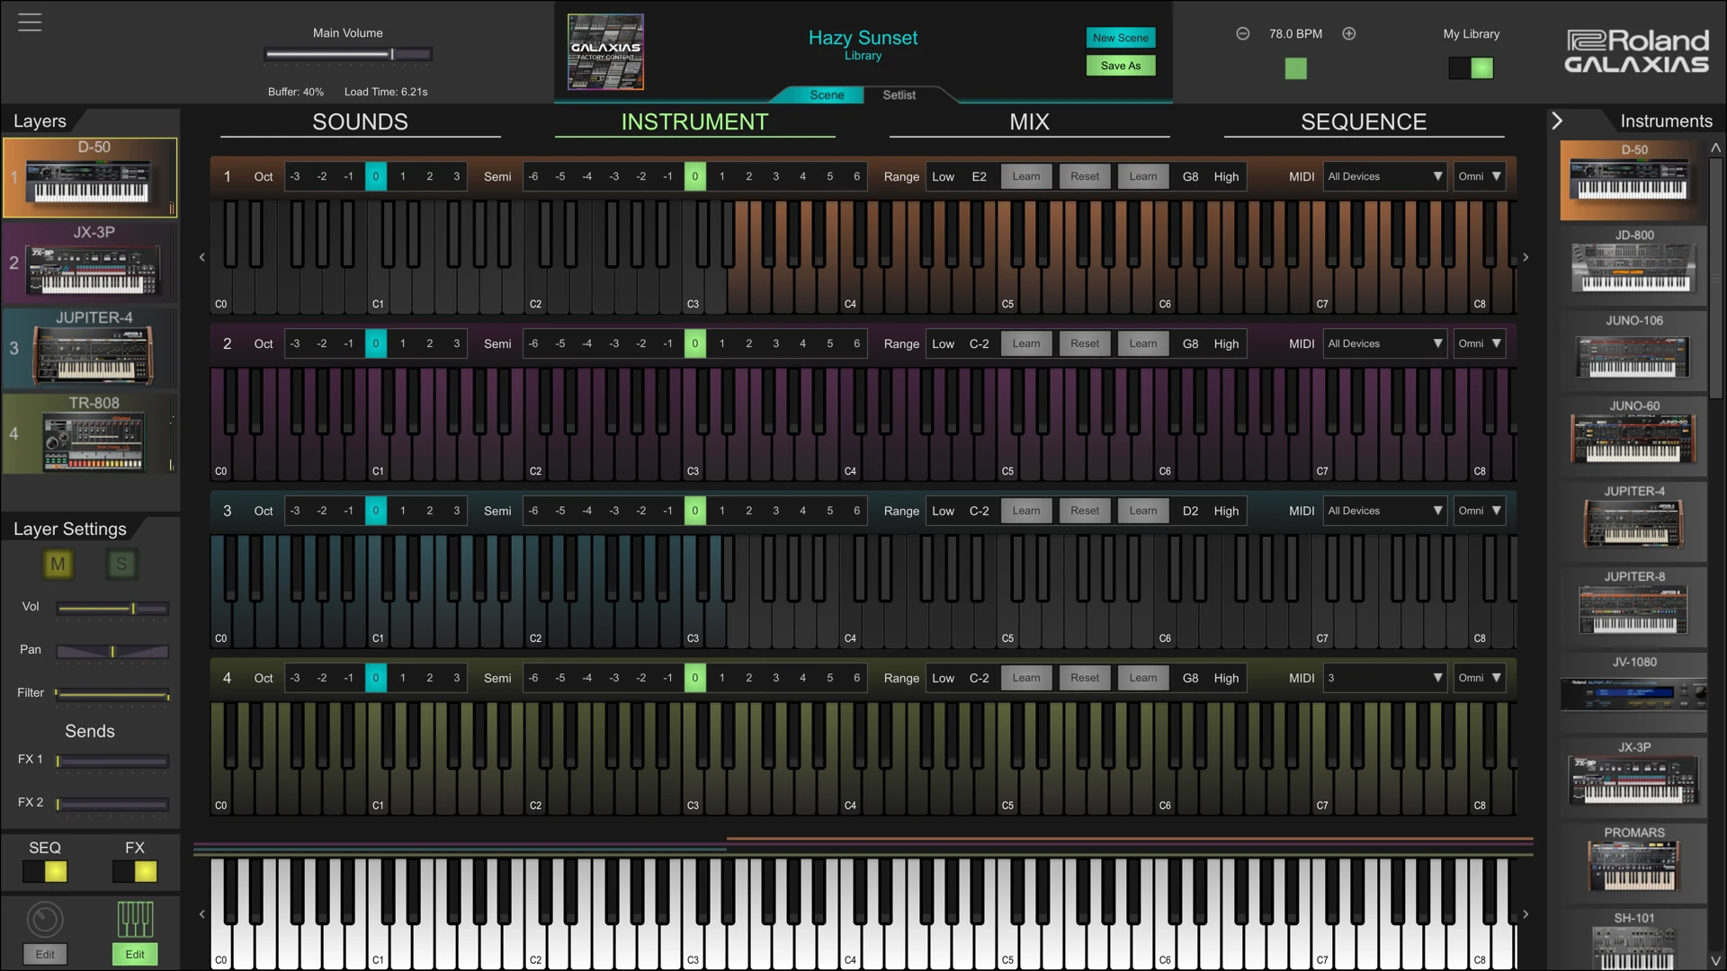Image resolution: width=1727 pixels, height=971 pixels.
Task: Switch to the Setlist tab
Action: (899, 95)
